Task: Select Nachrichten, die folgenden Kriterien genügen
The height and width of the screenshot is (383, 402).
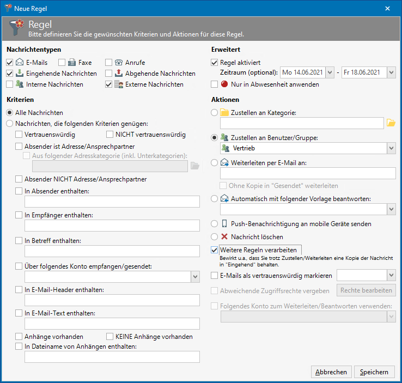Action: tap(9, 124)
